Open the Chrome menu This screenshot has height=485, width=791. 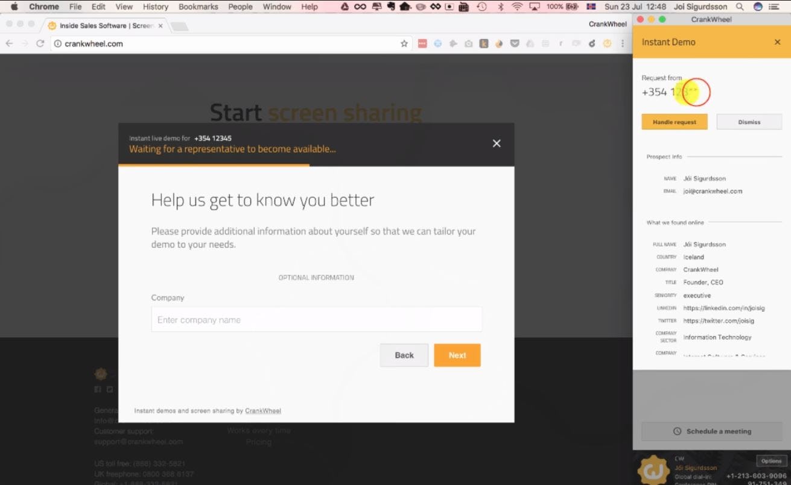(x=44, y=7)
